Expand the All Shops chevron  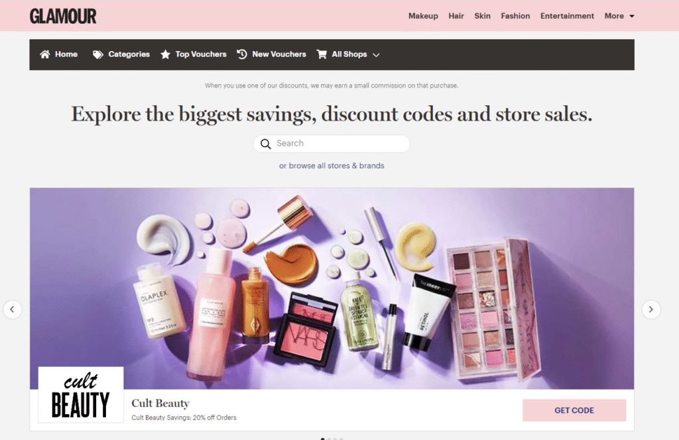pyautogui.click(x=377, y=55)
